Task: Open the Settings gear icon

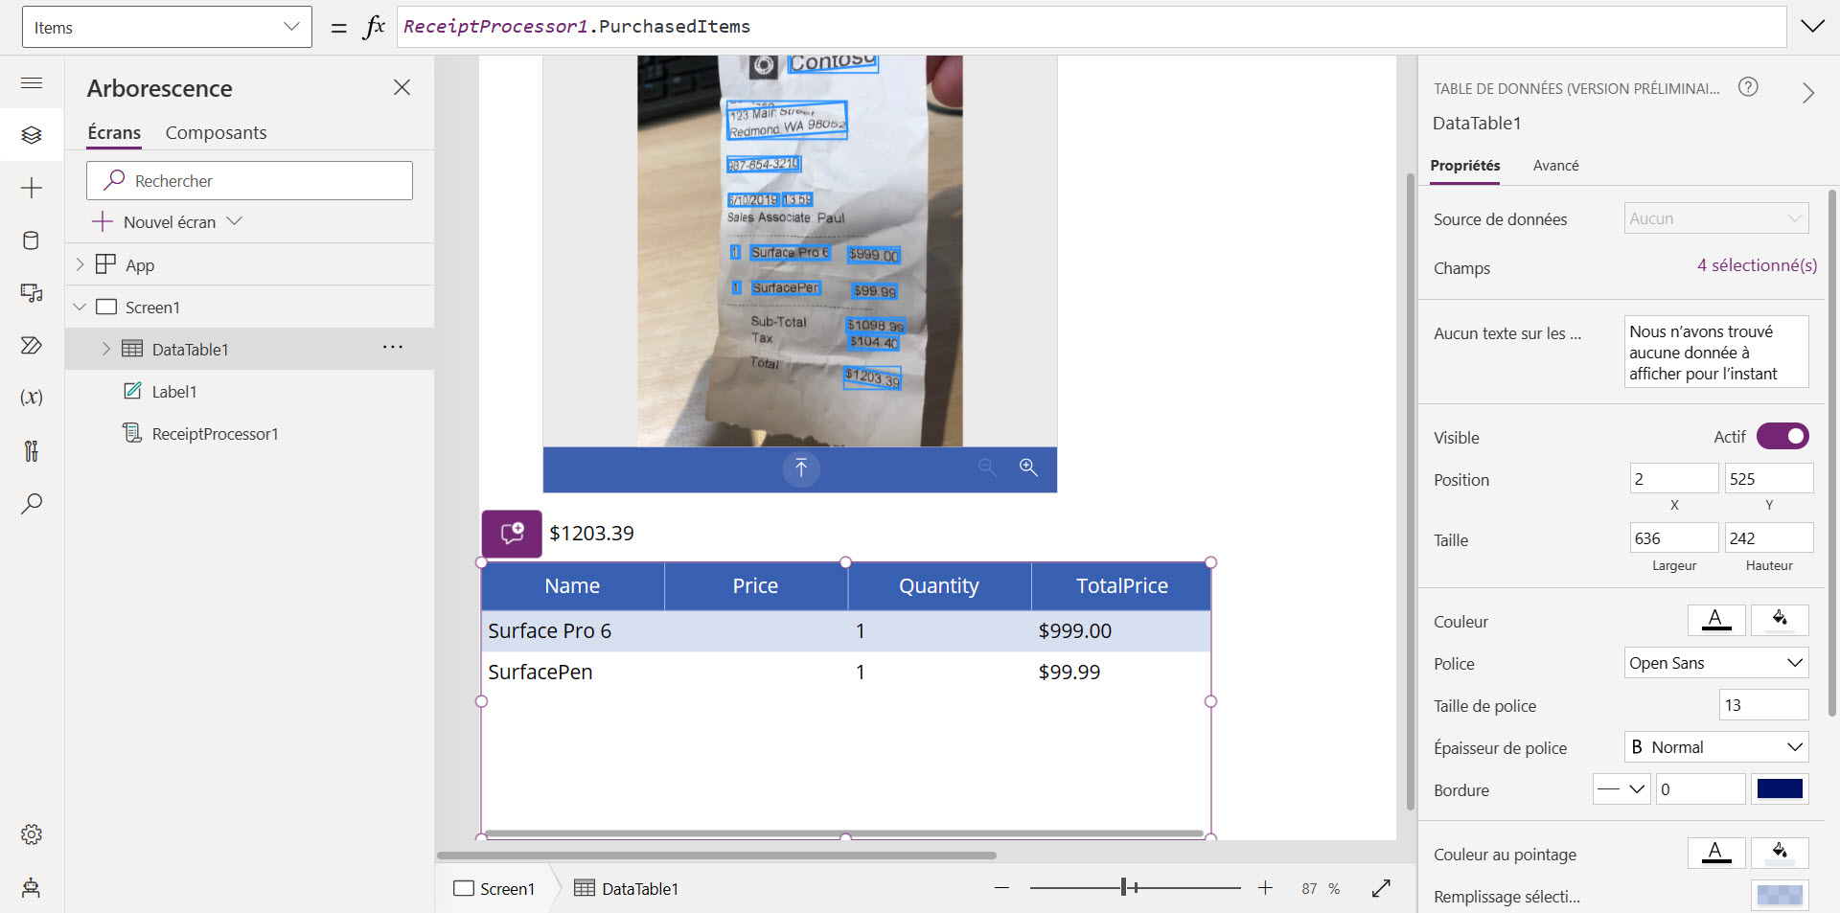Action: [x=32, y=834]
